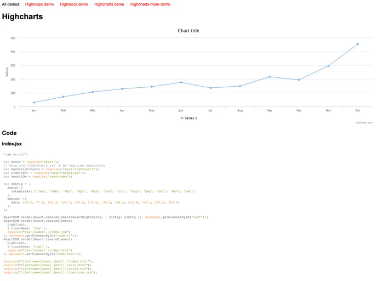
Task: Toggle Series 1 in chart legend
Action: click(188, 118)
